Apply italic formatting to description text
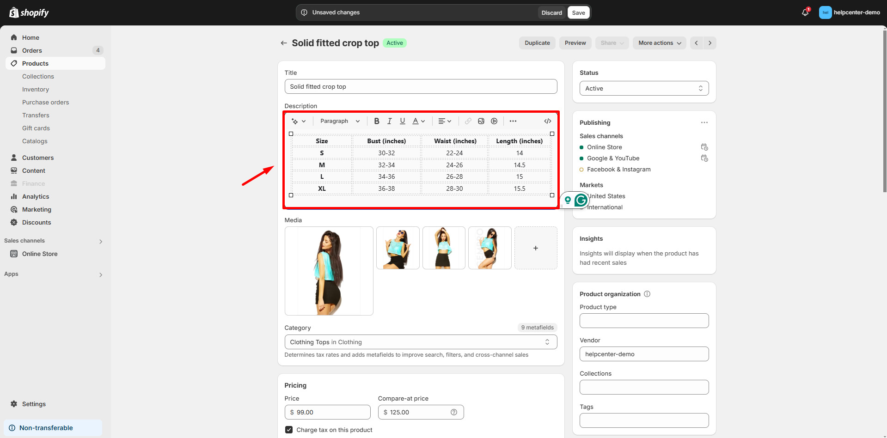The image size is (887, 438). click(x=389, y=121)
